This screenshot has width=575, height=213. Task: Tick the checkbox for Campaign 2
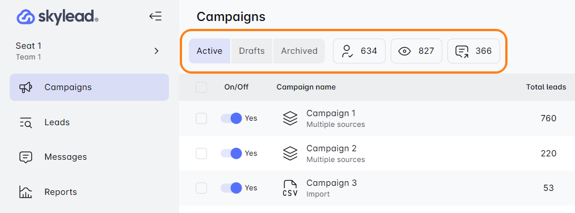point(201,154)
